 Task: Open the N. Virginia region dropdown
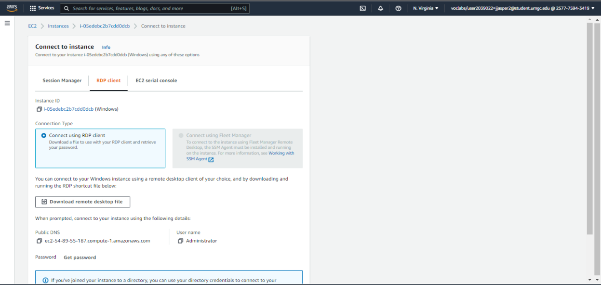tap(426, 8)
